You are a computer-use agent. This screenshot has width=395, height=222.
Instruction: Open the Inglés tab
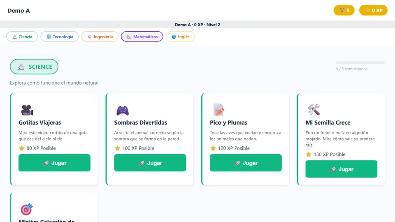(x=180, y=37)
